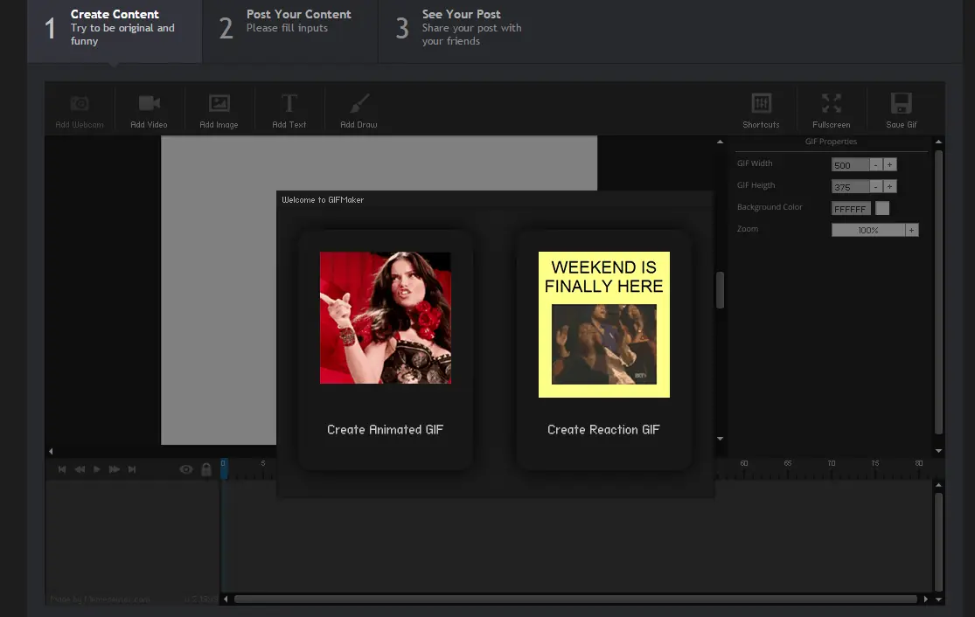Activate the Add Draw brush tool
975x617 pixels.
click(359, 111)
